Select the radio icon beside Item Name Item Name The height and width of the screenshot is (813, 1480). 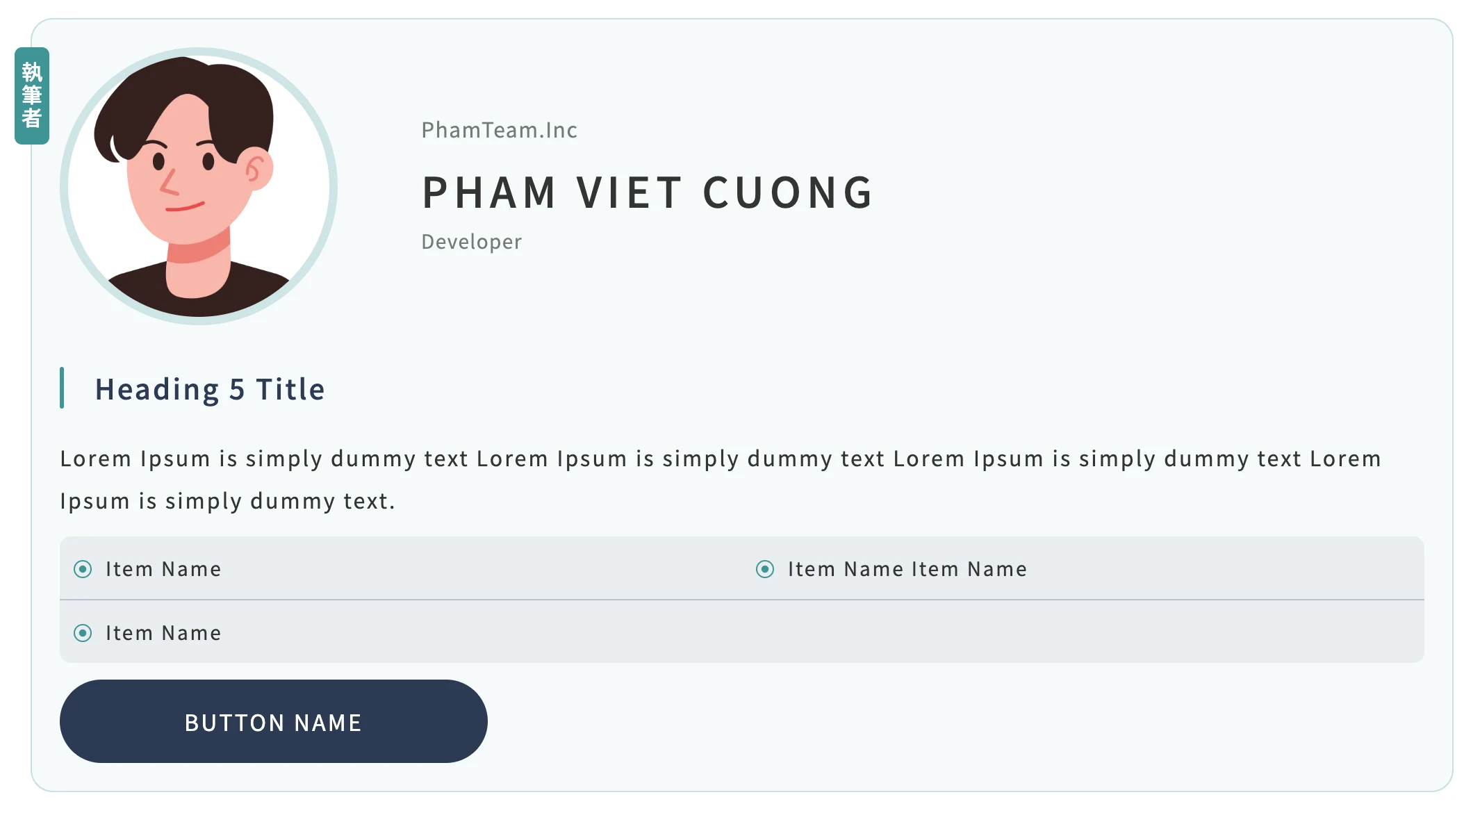tap(765, 569)
